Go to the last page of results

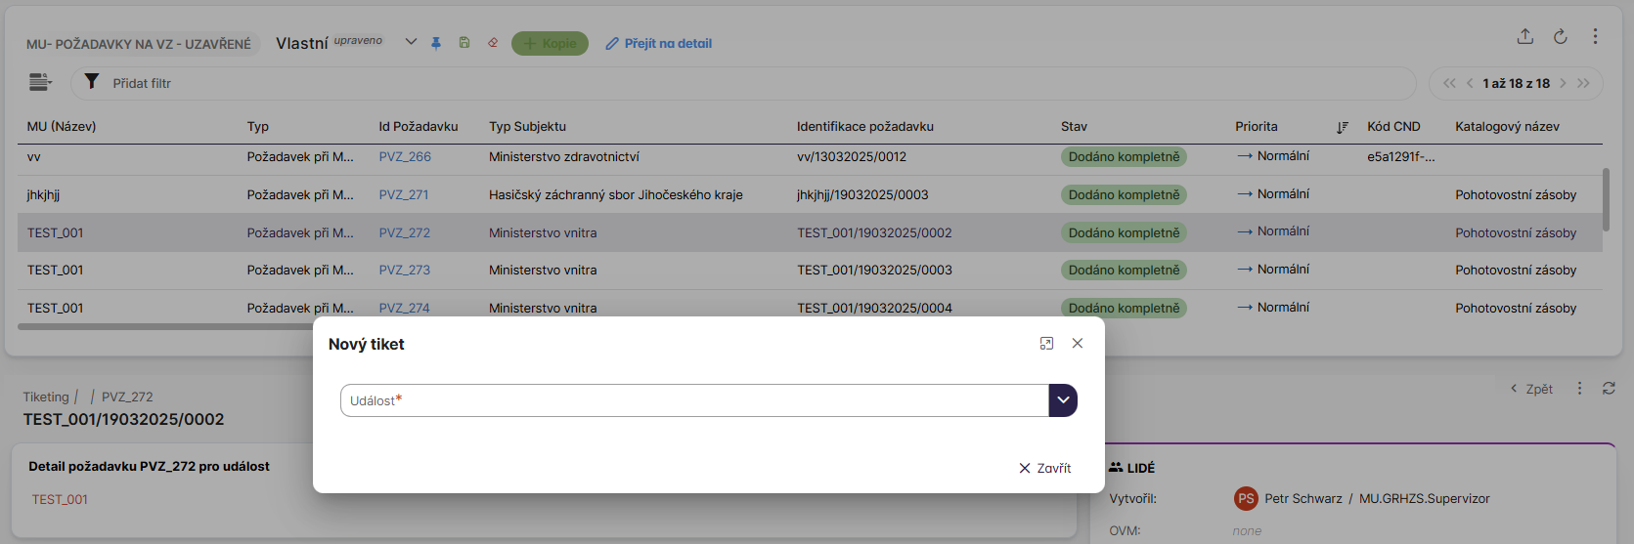(1583, 83)
